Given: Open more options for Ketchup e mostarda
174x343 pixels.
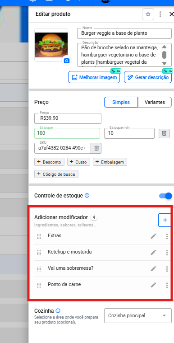Looking at the screenshot, I should coord(167,253).
